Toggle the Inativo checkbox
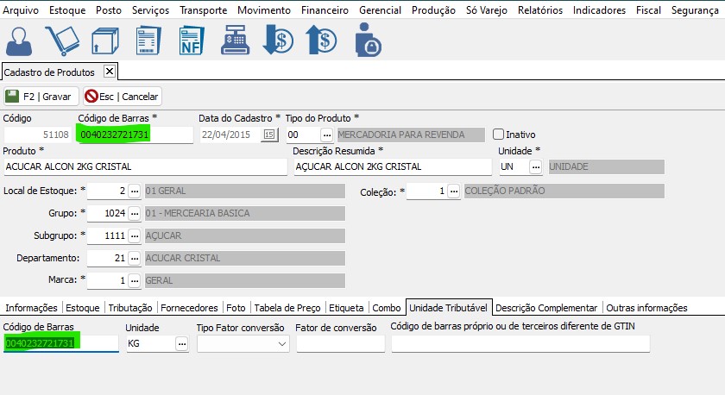This screenshot has height=395, width=725. (498, 135)
